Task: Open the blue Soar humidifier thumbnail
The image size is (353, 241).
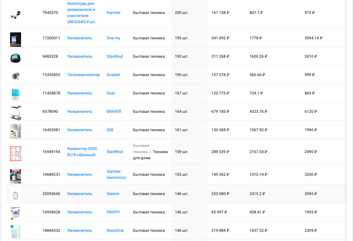Action: 15,94
